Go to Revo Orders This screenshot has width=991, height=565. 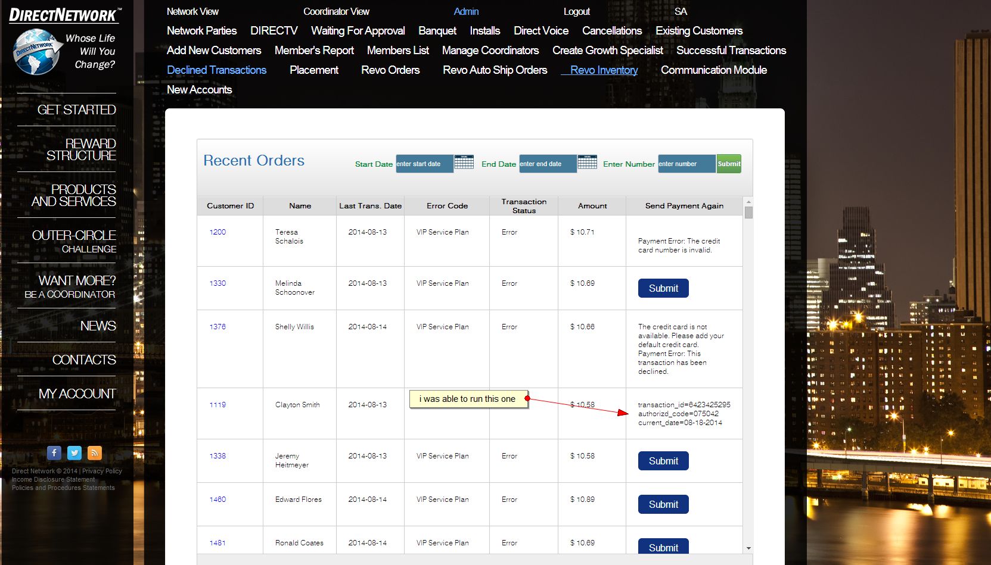[x=390, y=70]
